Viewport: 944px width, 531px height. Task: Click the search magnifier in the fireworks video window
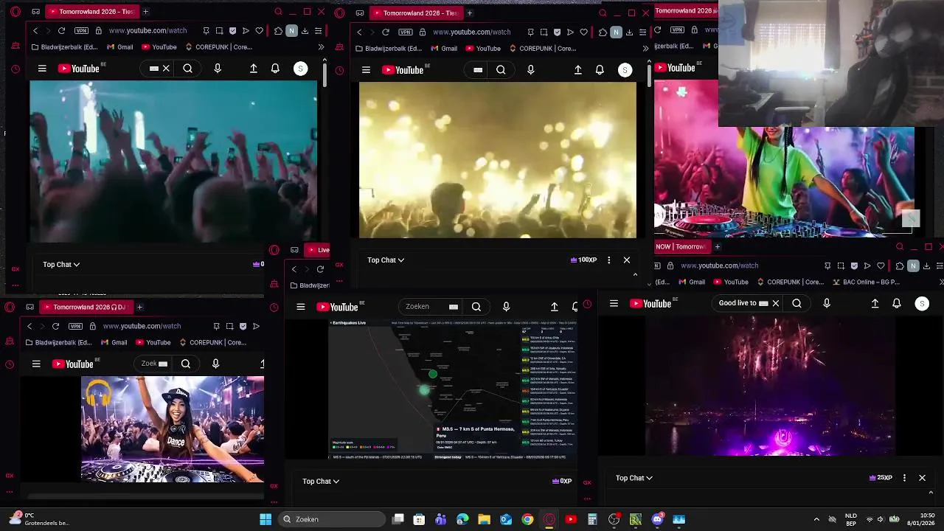(796, 303)
